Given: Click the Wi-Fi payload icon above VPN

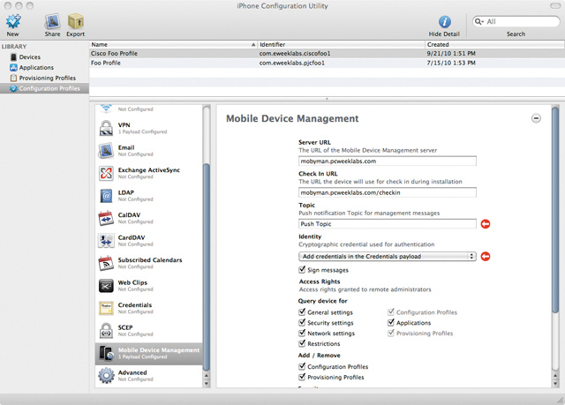Looking at the screenshot, I should [106, 108].
